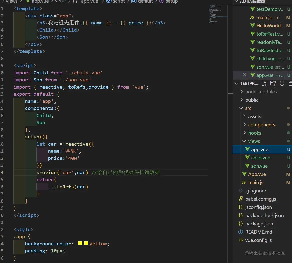Click the Vue icon beside son.vue in open editors
292x263 pixels.
click(x=252, y=67)
